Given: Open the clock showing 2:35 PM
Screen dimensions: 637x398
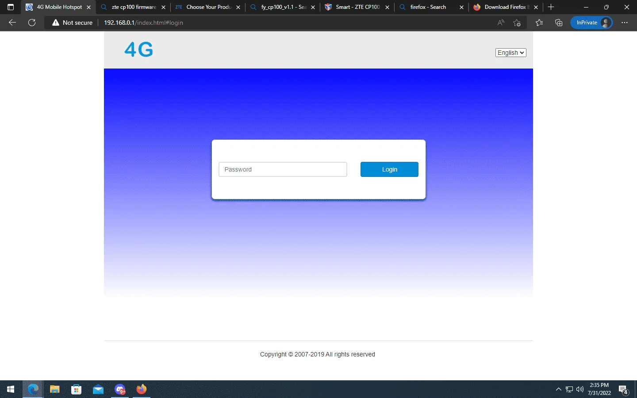Looking at the screenshot, I should pyautogui.click(x=599, y=389).
